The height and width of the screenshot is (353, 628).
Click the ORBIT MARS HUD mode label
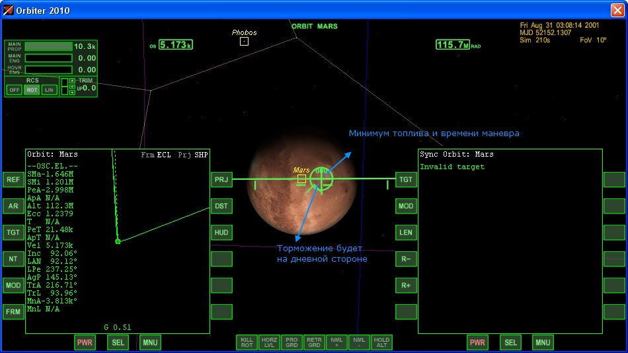pos(315,26)
